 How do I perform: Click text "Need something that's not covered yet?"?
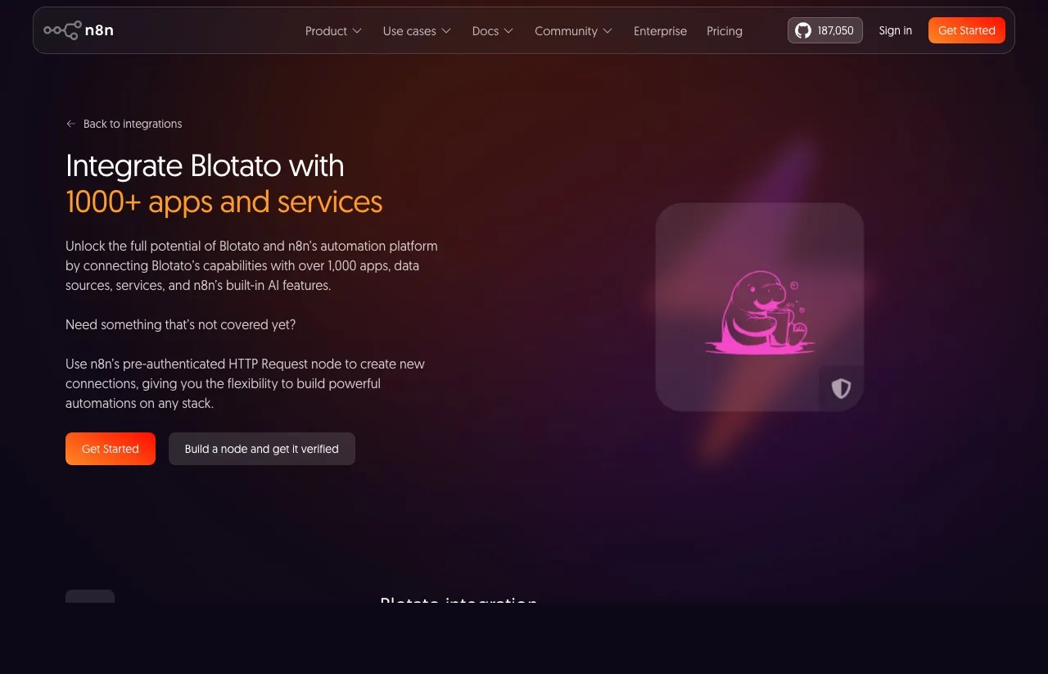[181, 325]
